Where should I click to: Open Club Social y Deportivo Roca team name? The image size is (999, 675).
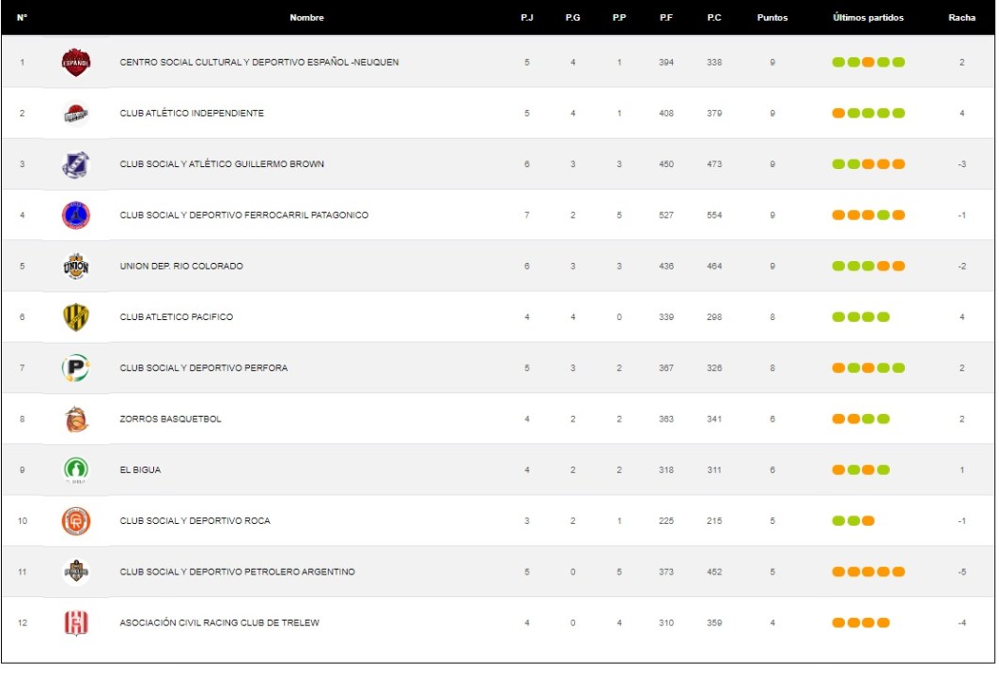click(195, 521)
